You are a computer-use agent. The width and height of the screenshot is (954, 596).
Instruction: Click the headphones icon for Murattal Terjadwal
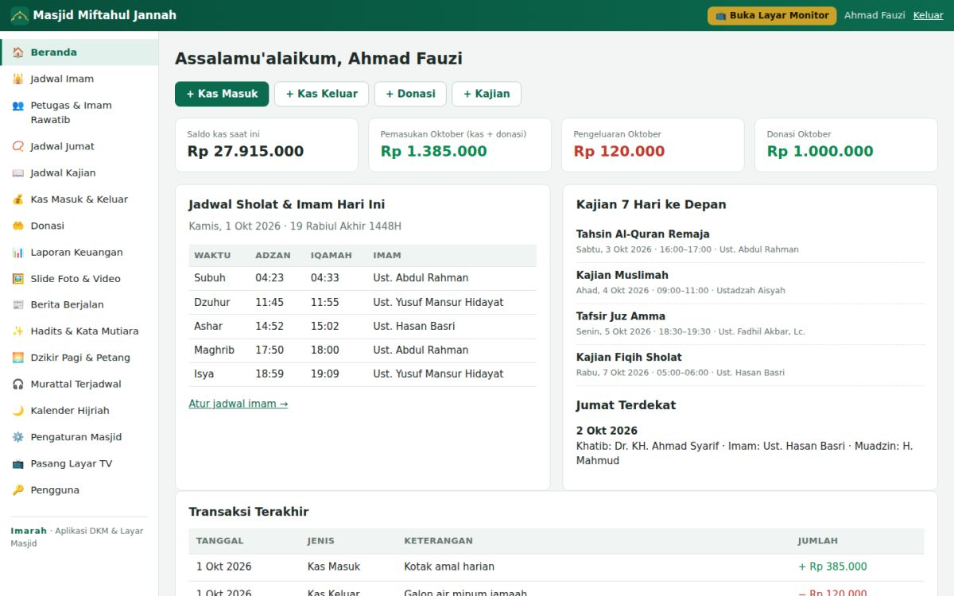(x=17, y=384)
